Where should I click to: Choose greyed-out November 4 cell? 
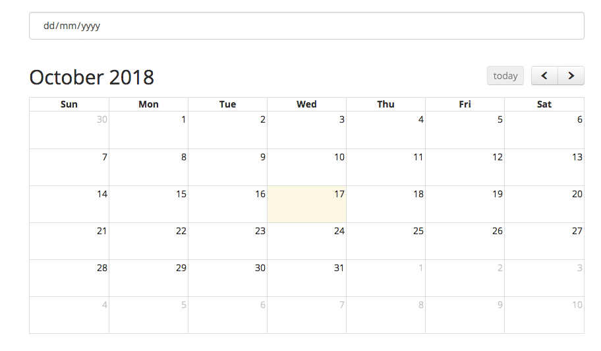coord(69,315)
